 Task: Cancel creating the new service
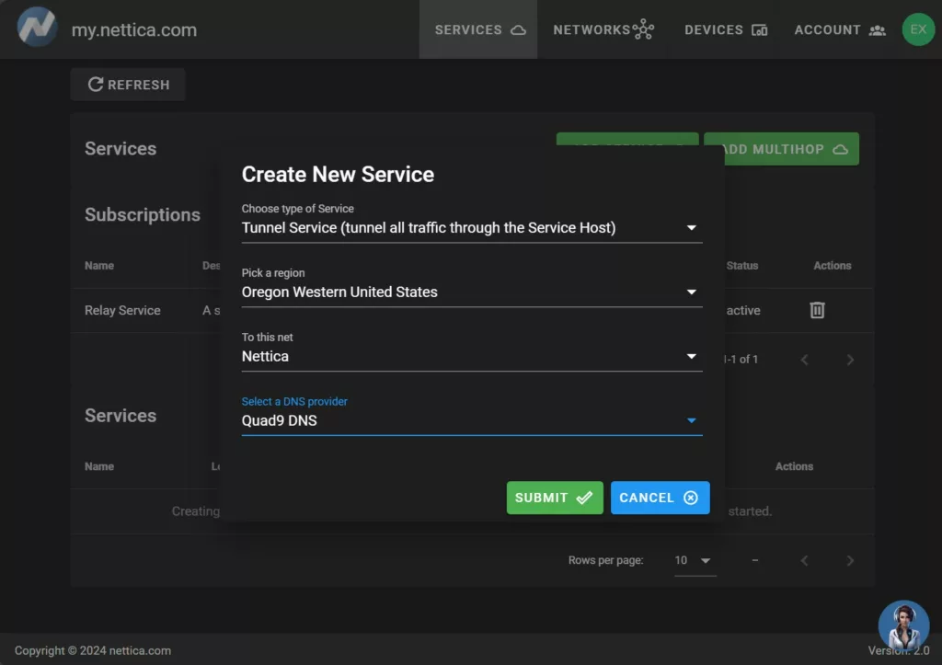pyautogui.click(x=660, y=498)
